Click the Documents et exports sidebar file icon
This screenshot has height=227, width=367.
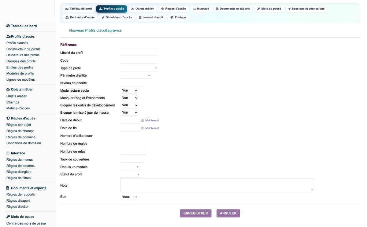[8, 188]
